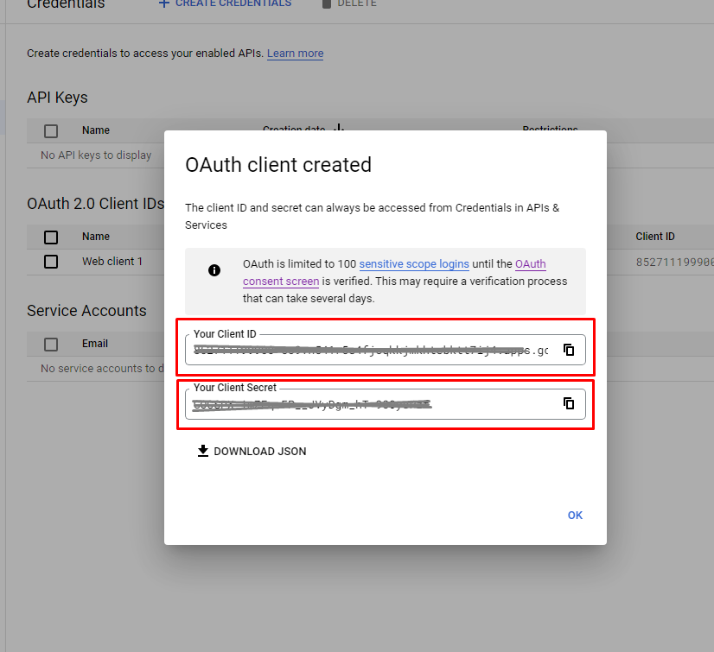
Task: Click the download icon beside DOWNLOAD JSON
Action: [x=202, y=451]
